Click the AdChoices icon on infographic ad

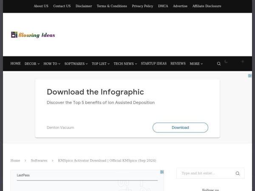click(x=250, y=76)
